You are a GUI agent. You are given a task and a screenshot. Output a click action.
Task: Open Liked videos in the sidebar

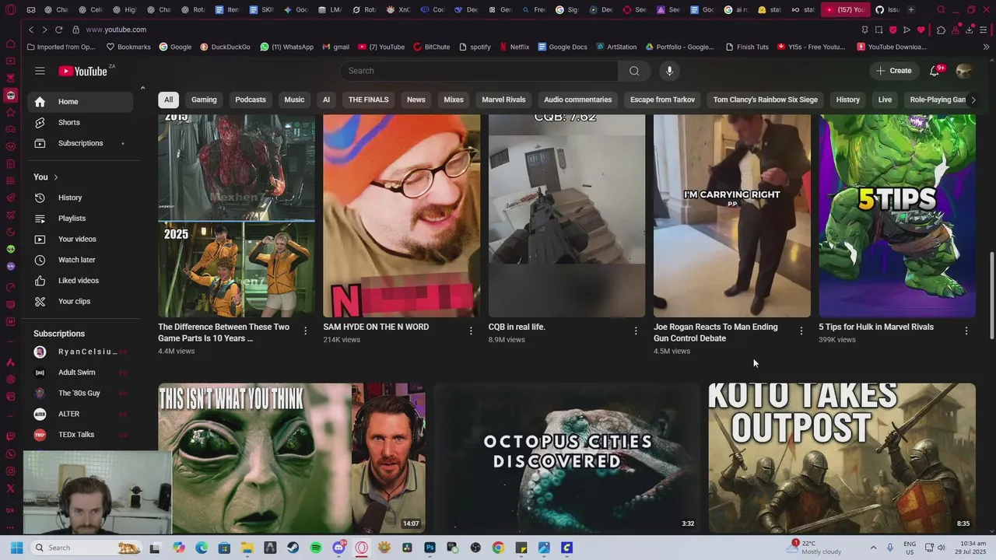pyautogui.click(x=80, y=280)
